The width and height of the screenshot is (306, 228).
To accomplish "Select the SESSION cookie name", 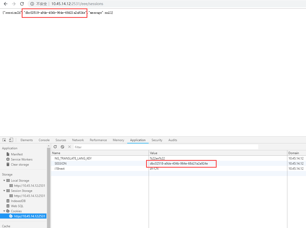I will pos(61,163).
